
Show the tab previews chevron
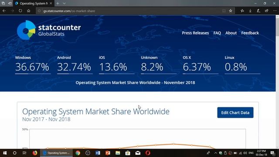point(64,3)
